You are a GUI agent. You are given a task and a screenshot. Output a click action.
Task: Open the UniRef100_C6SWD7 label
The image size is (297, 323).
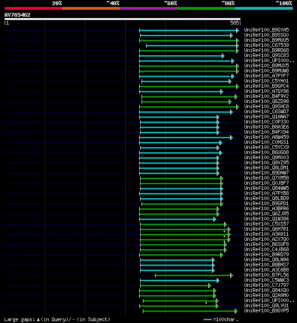[266, 112]
